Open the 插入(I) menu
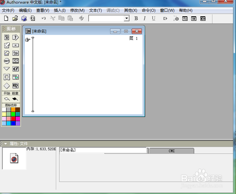The width and height of the screenshot is (236, 194). (x=60, y=10)
